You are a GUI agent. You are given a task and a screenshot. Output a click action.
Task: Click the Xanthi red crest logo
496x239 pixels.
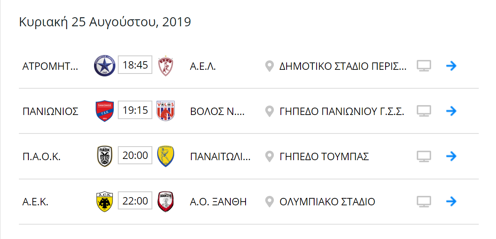(x=166, y=202)
